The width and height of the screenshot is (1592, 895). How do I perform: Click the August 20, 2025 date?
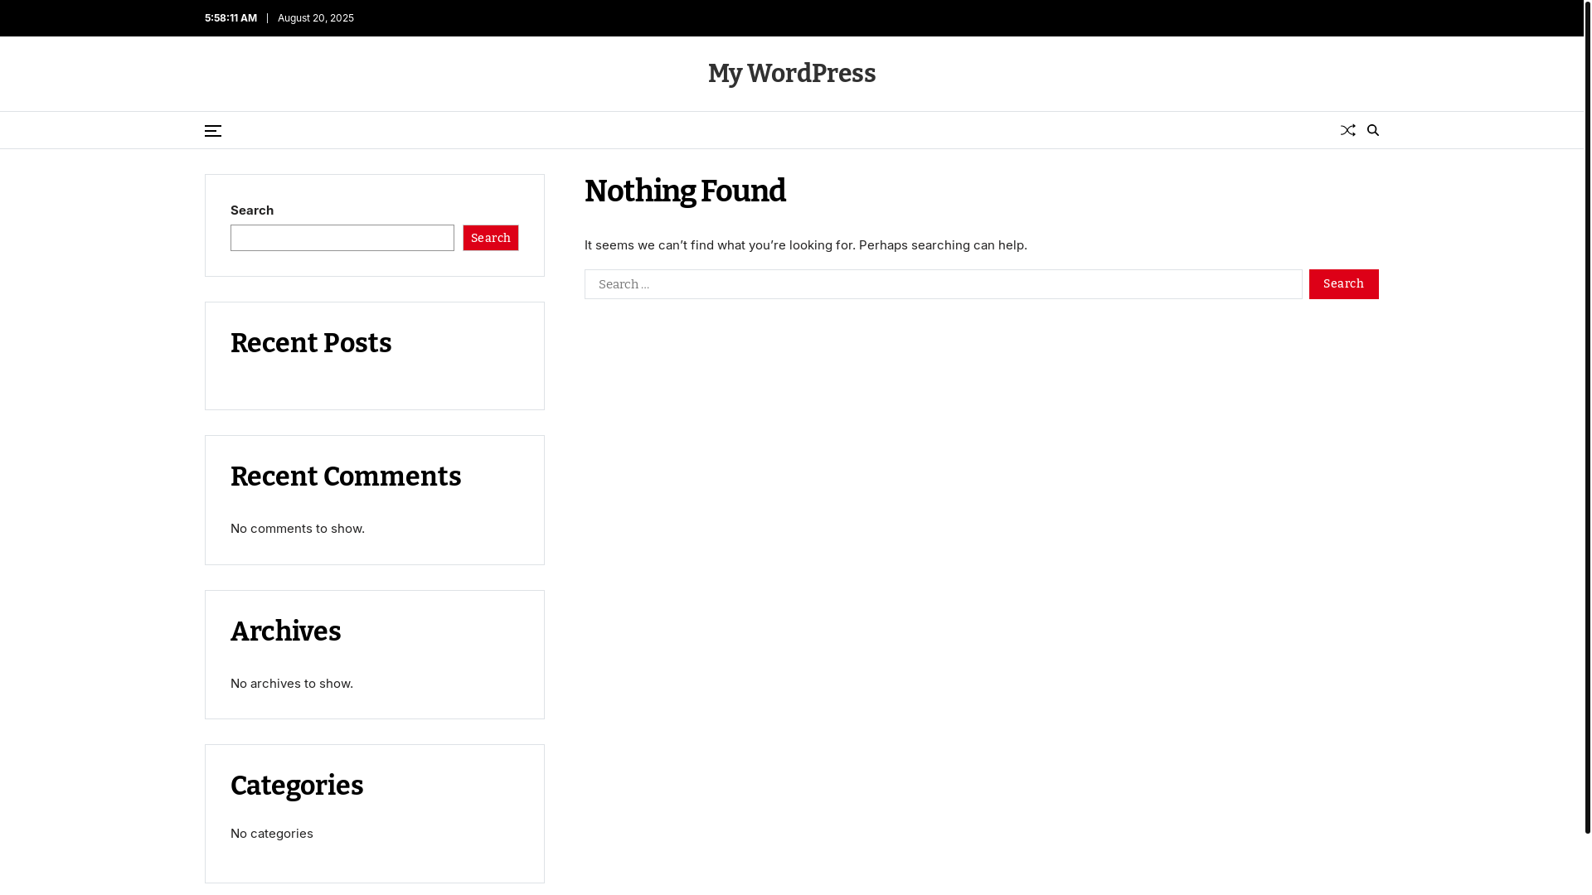pyautogui.click(x=316, y=18)
